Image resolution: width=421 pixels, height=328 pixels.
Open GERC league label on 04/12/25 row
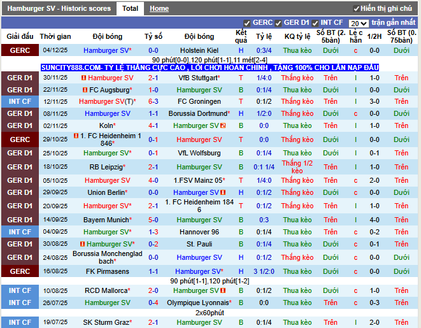pyautogui.click(x=20, y=50)
